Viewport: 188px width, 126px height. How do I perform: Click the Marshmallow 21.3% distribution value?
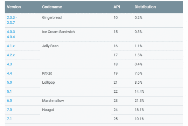coord(139,100)
